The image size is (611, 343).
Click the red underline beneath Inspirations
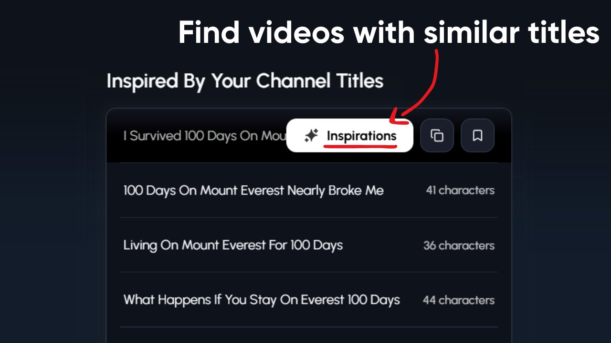tap(360, 146)
